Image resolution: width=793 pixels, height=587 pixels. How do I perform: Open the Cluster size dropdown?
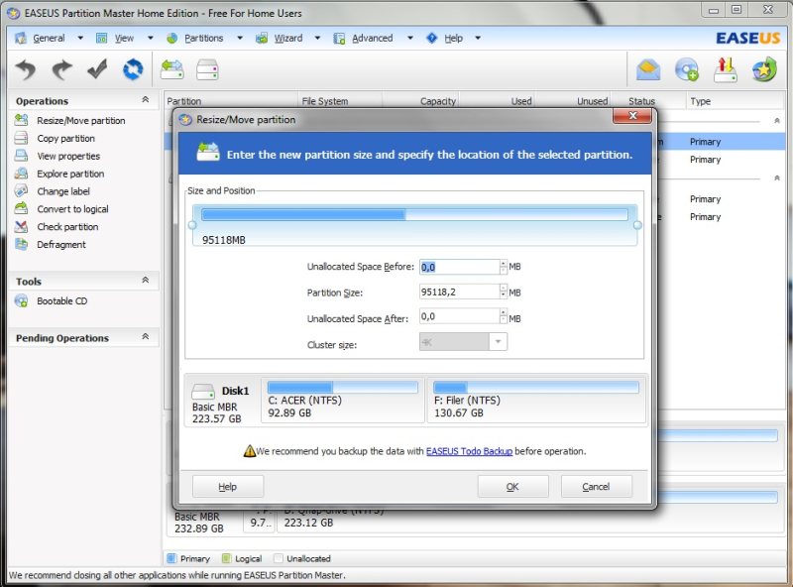tap(498, 342)
